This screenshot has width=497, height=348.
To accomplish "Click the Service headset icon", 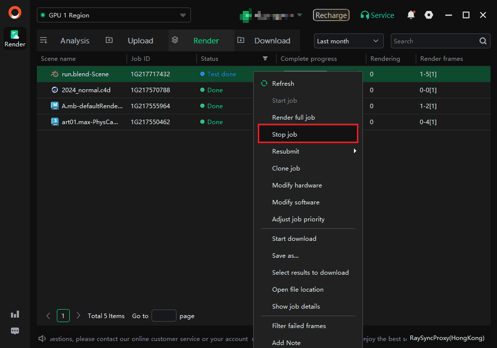I will pos(365,15).
